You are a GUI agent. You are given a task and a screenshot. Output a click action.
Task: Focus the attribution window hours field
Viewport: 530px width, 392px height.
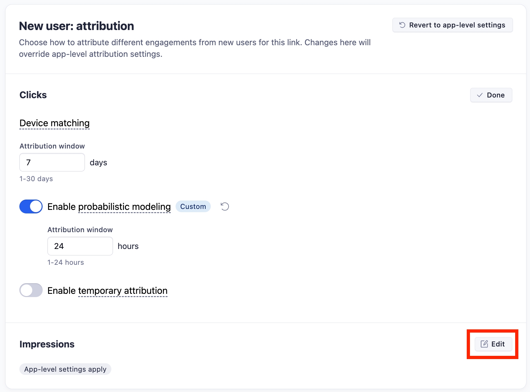[x=80, y=246]
